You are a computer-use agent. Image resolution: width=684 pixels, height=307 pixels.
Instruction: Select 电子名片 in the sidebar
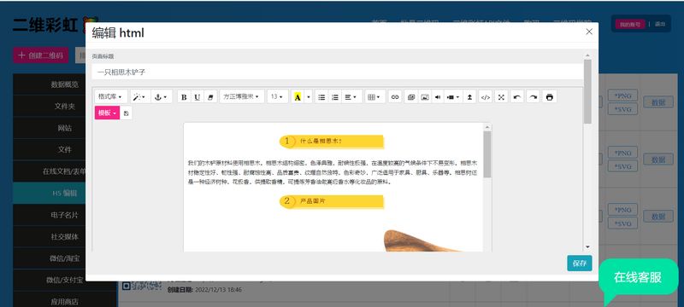click(65, 215)
